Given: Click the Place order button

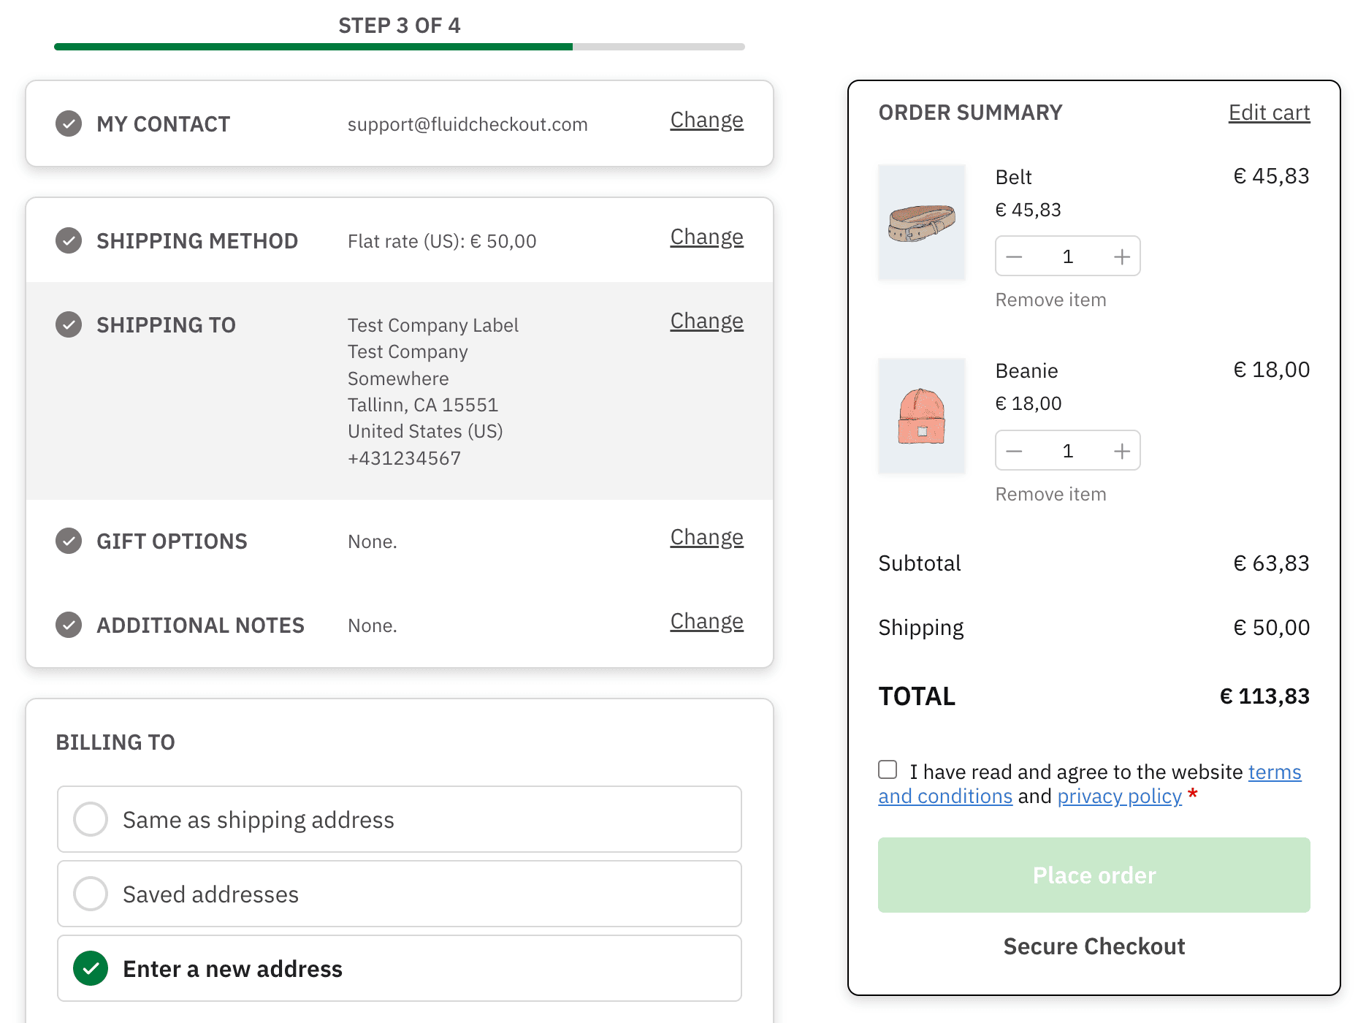Looking at the screenshot, I should 1094,875.
